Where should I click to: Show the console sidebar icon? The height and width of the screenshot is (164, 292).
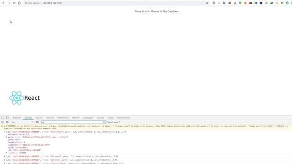pyautogui.click(x=3, y=122)
